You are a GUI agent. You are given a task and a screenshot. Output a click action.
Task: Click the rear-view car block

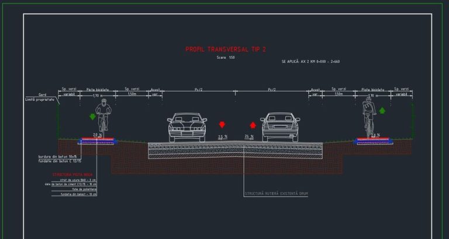tap(280, 127)
